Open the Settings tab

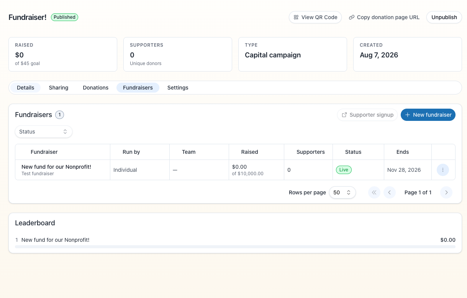(x=178, y=88)
